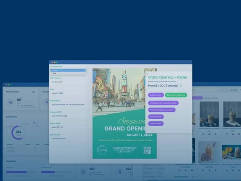Click the Edit document button
241x181 pixels.
point(156,95)
